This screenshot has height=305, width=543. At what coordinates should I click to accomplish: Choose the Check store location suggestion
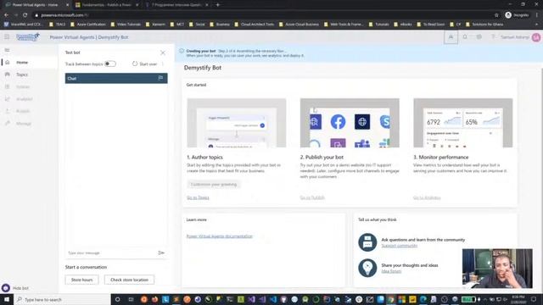point(129,280)
